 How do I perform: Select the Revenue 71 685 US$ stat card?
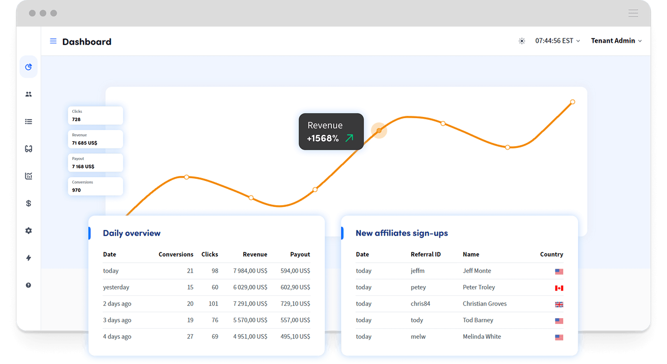(x=95, y=139)
